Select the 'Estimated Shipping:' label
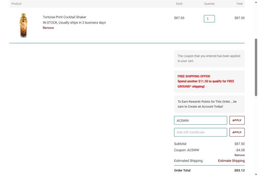The width and height of the screenshot is (258, 177). (x=188, y=161)
